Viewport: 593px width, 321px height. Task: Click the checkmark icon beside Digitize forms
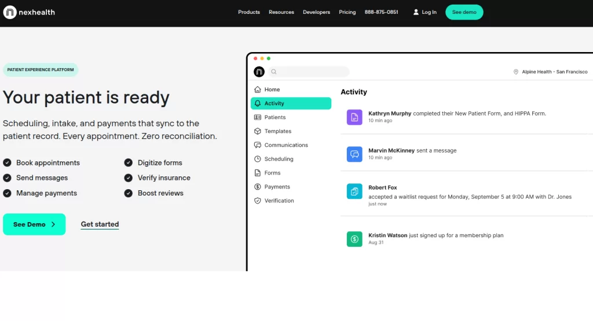point(129,163)
